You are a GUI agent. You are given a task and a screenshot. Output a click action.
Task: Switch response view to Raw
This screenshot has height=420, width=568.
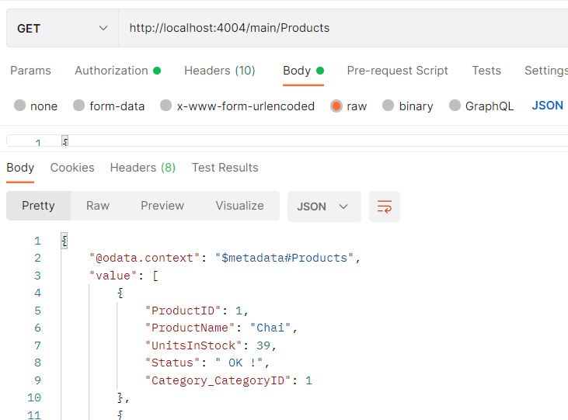click(x=98, y=206)
